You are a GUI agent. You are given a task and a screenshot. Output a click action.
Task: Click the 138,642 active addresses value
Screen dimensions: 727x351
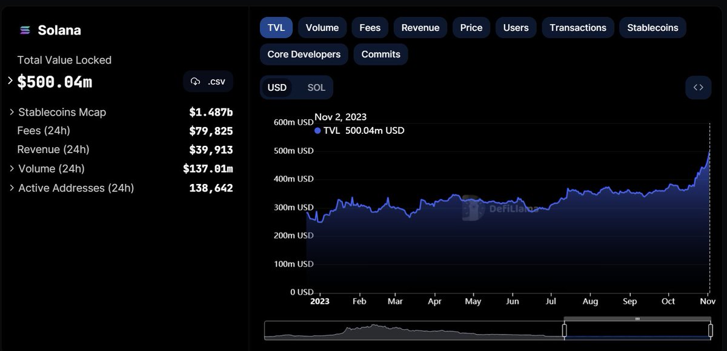[211, 188]
